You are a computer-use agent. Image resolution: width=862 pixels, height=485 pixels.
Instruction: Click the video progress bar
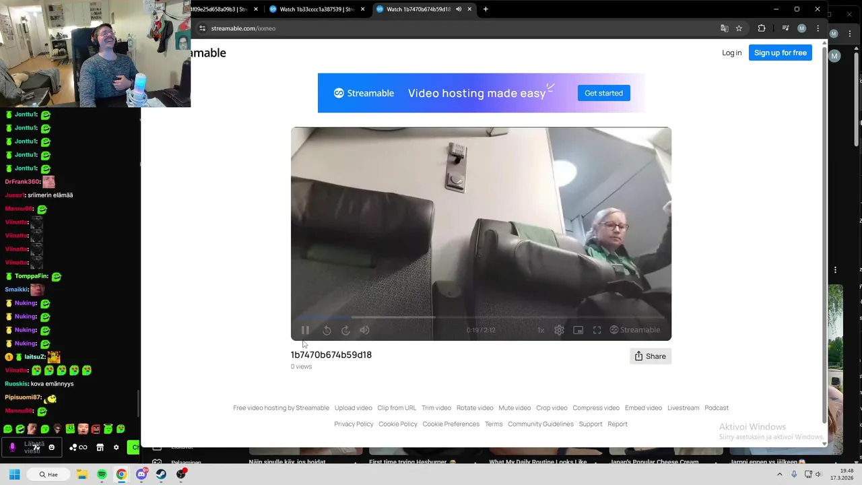click(x=481, y=317)
